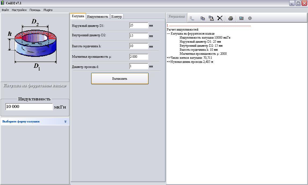
Task: Print the results with the printer icon
Action: [231, 18]
